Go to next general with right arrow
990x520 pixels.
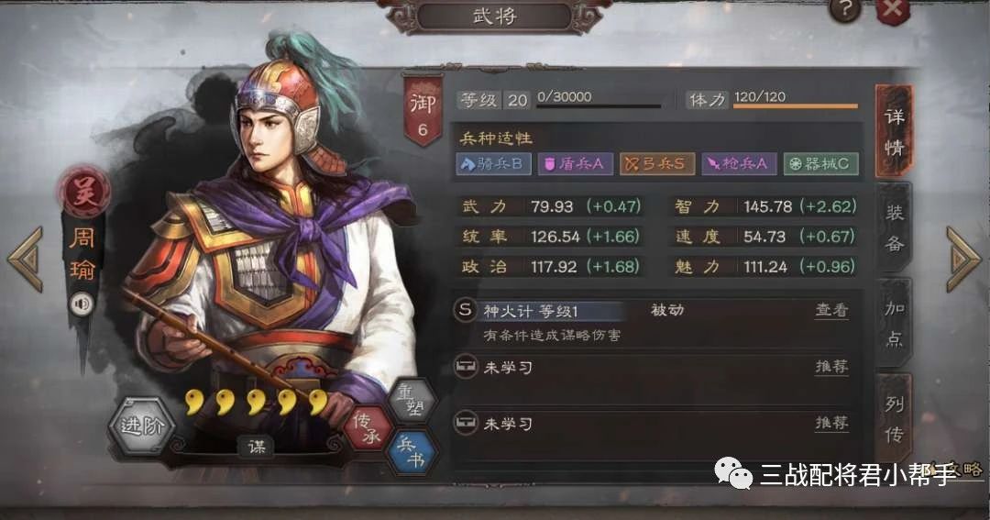(x=962, y=259)
